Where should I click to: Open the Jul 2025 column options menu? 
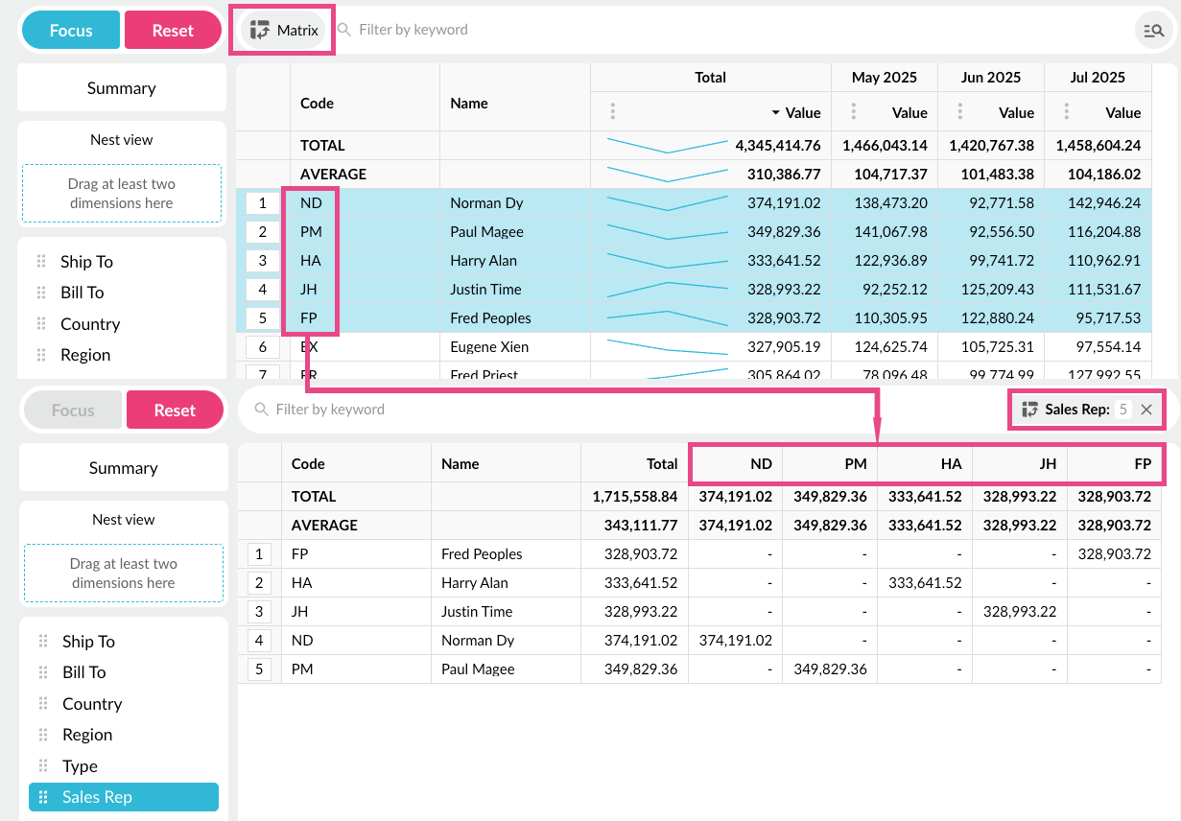1066,112
